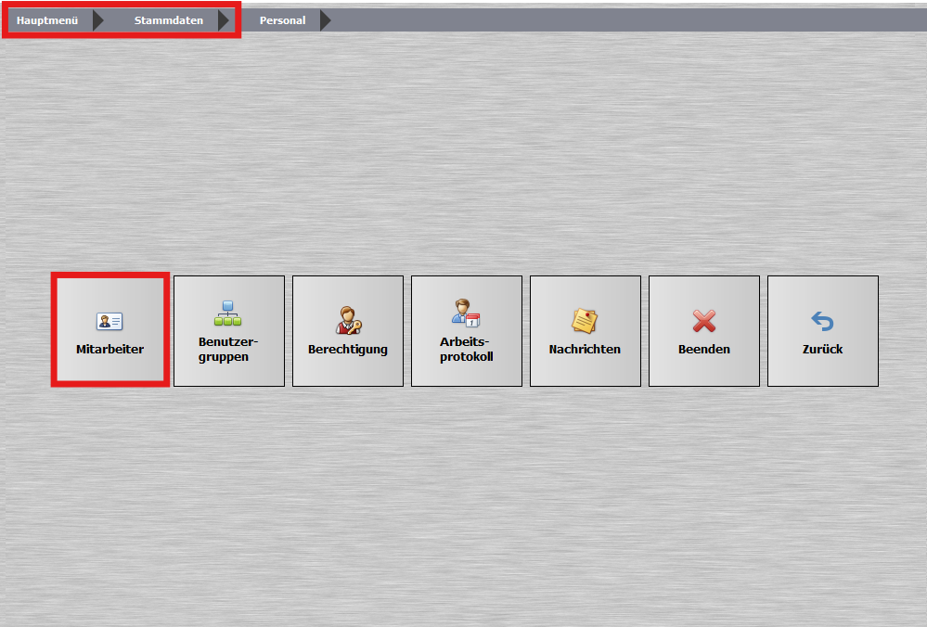Click the Mitarbeiter ID card icon

(x=109, y=322)
